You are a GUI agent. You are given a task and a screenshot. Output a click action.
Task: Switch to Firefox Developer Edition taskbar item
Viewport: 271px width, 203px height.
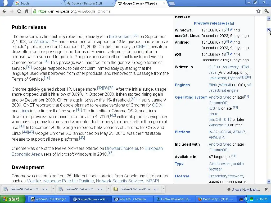tap(174, 199)
